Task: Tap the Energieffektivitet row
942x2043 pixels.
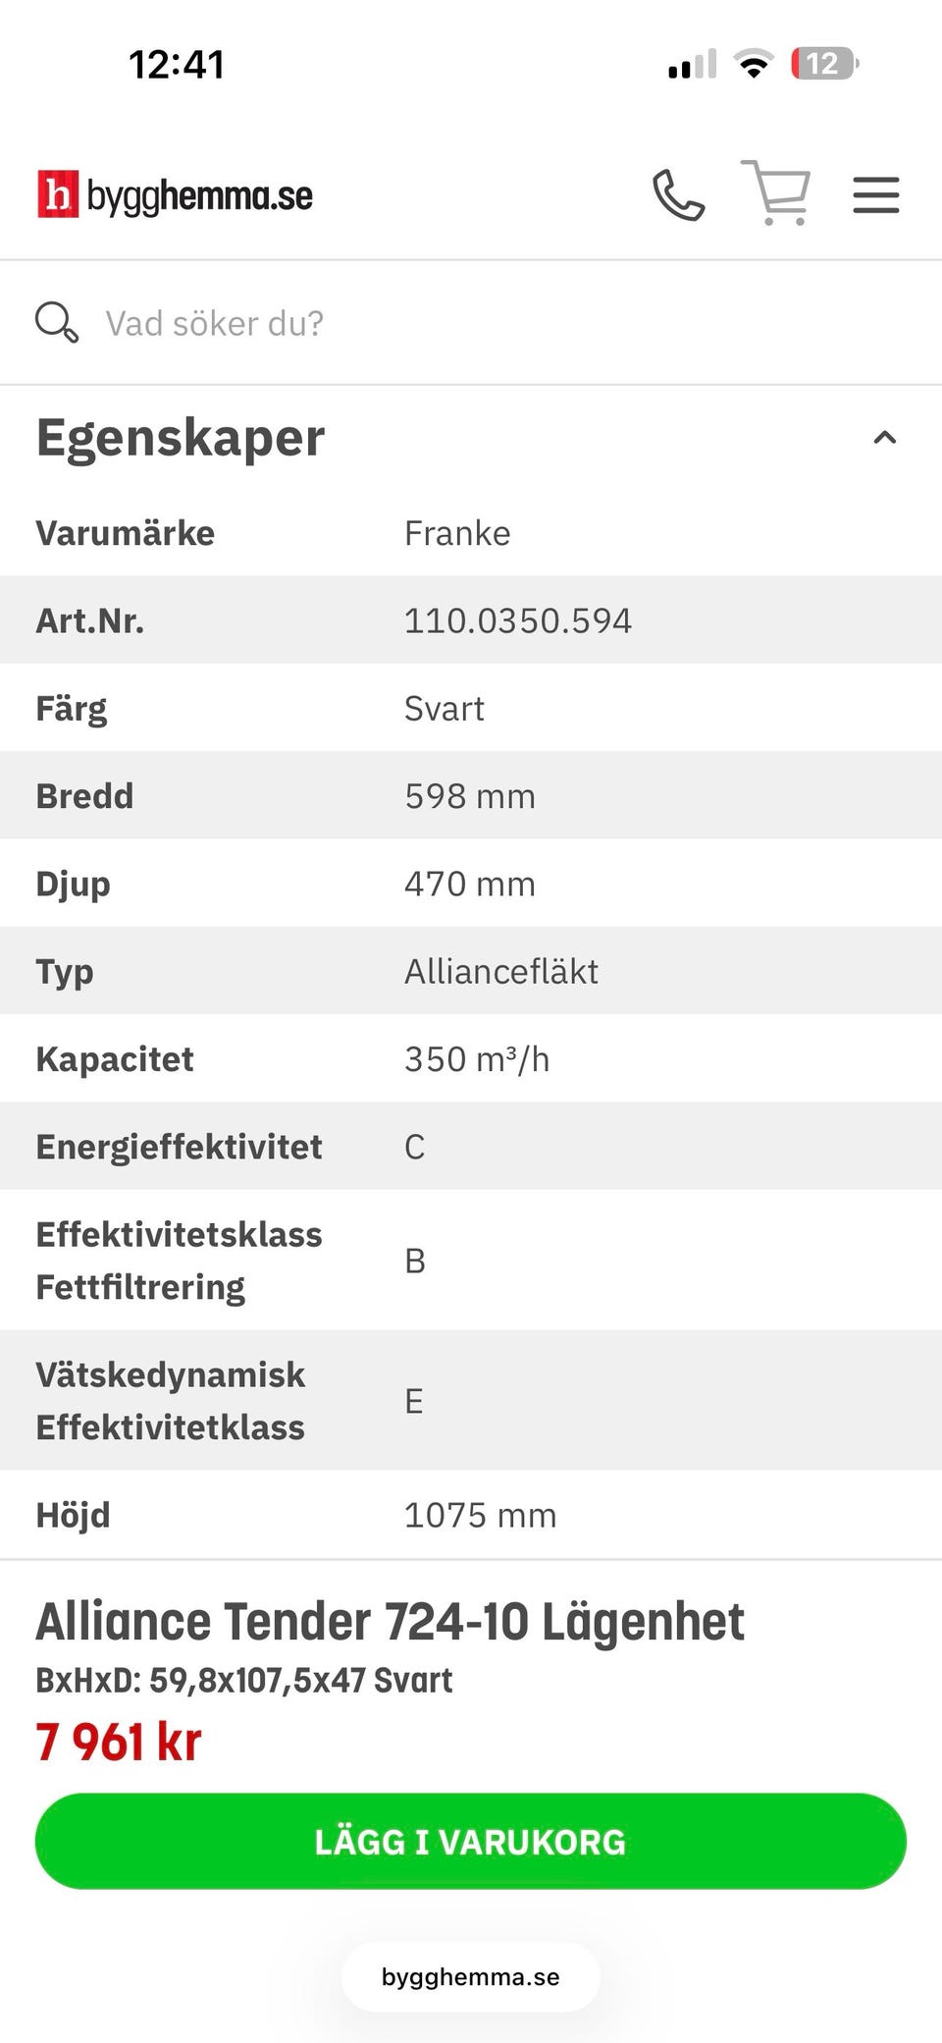Action: pyautogui.click(x=471, y=1146)
